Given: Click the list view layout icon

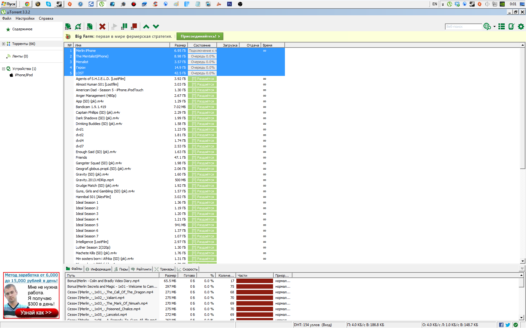Looking at the screenshot, I should (x=502, y=27).
